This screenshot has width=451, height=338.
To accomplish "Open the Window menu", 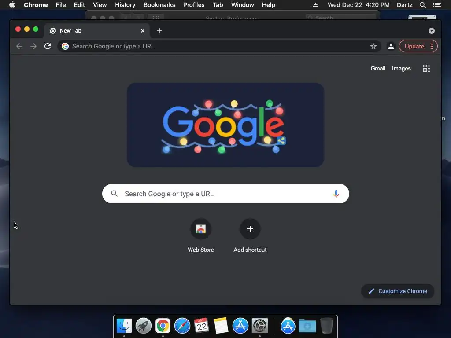I will click(243, 5).
